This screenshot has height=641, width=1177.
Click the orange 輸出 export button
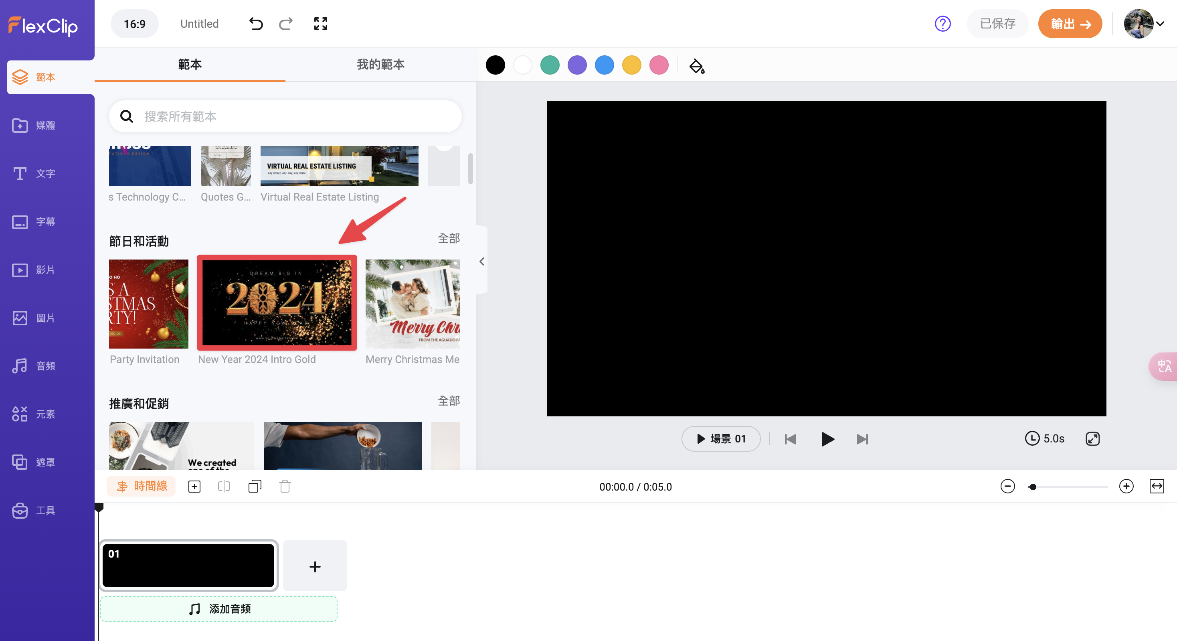click(1070, 24)
